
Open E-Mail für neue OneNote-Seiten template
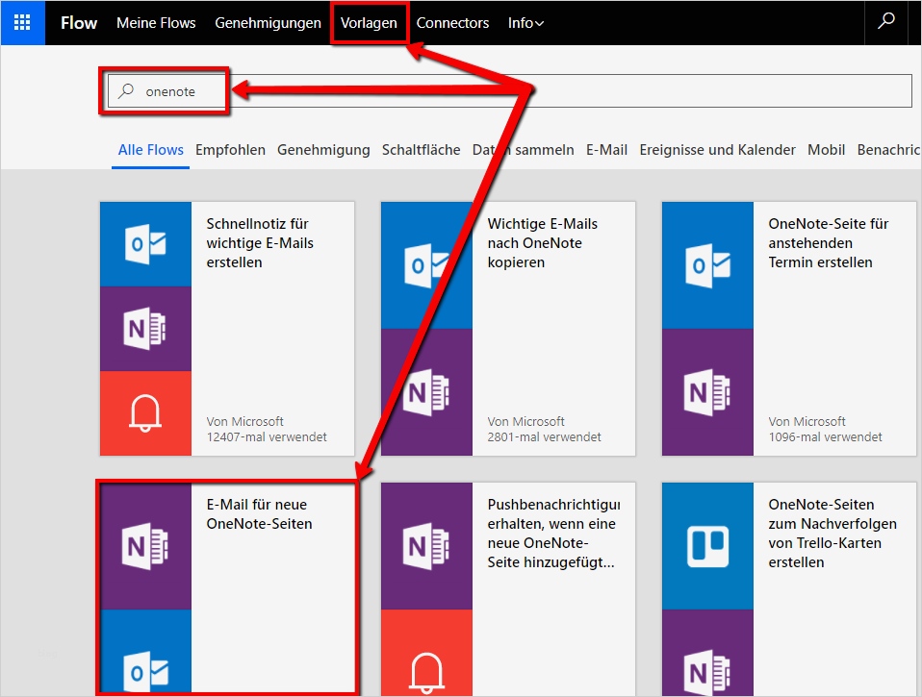click(x=259, y=513)
